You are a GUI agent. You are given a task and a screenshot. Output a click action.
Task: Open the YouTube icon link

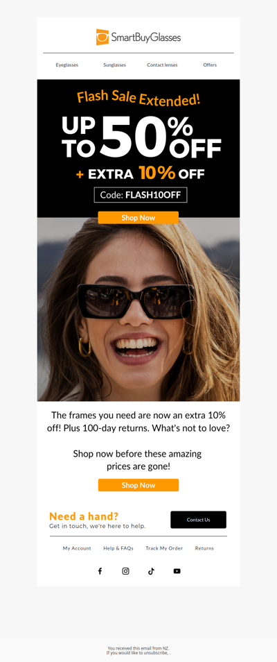pos(177,571)
